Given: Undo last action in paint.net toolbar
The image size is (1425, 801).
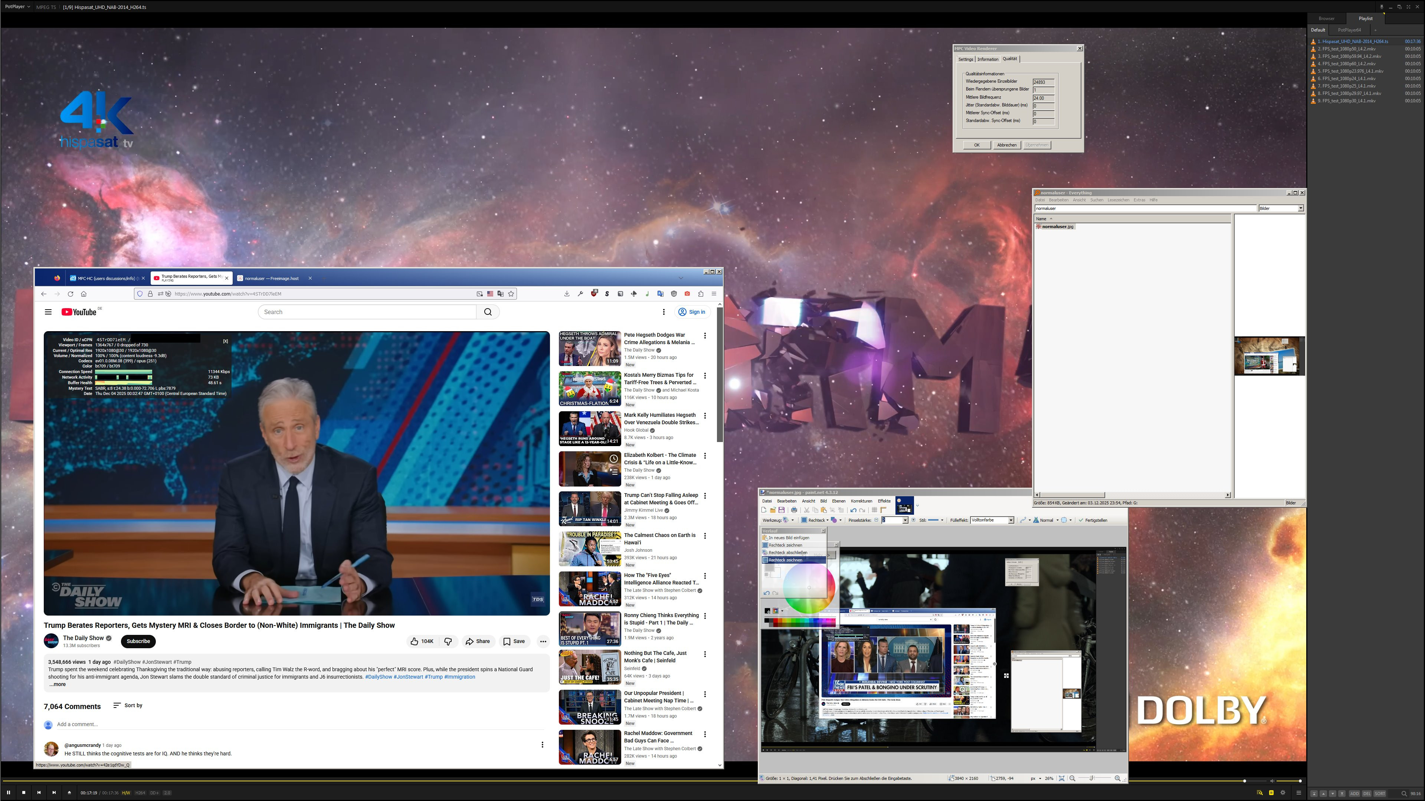Looking at the screenshot, I should click(854, 510).
